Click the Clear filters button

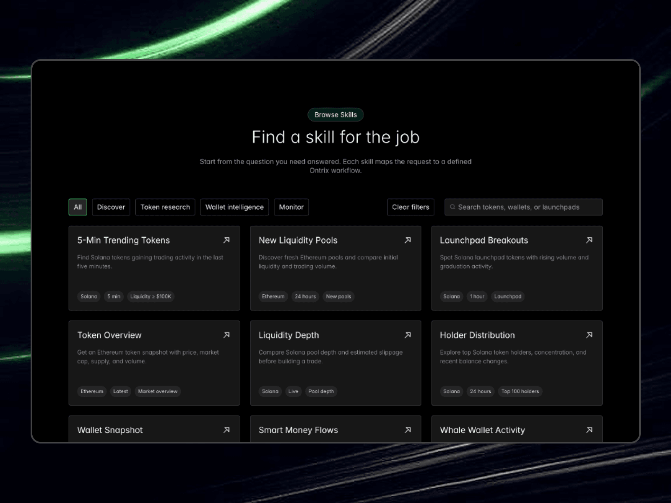coord(411,207)
